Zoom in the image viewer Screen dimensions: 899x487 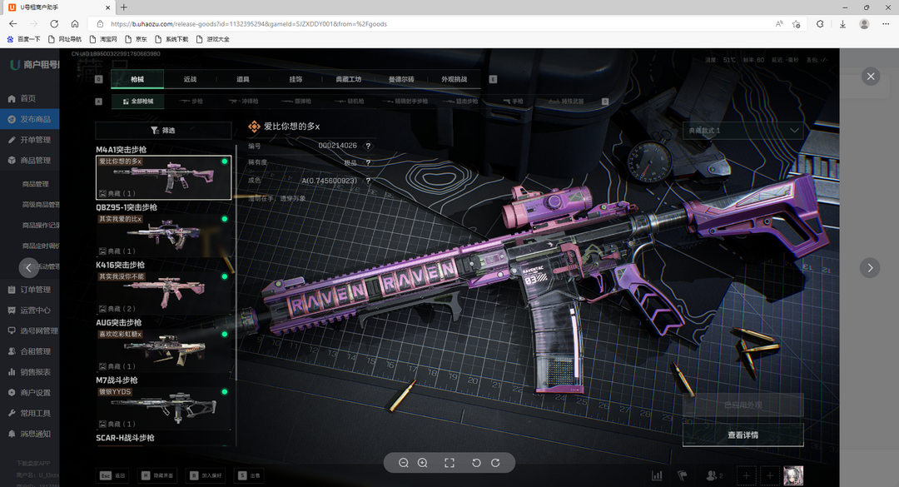[x=423, y=463]
